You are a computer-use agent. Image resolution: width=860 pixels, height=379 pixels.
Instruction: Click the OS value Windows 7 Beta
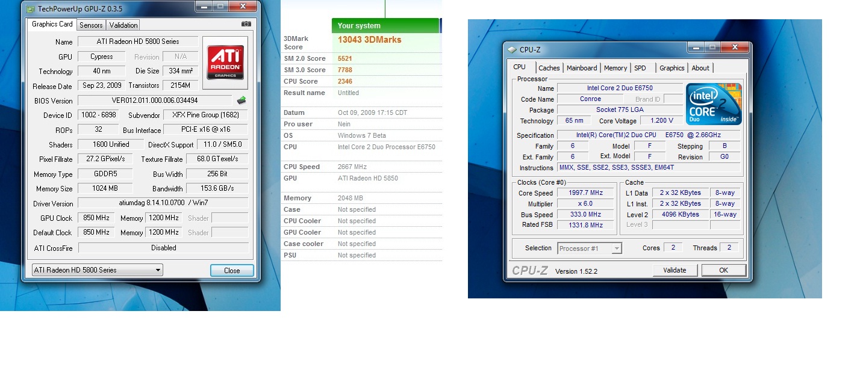361,135
